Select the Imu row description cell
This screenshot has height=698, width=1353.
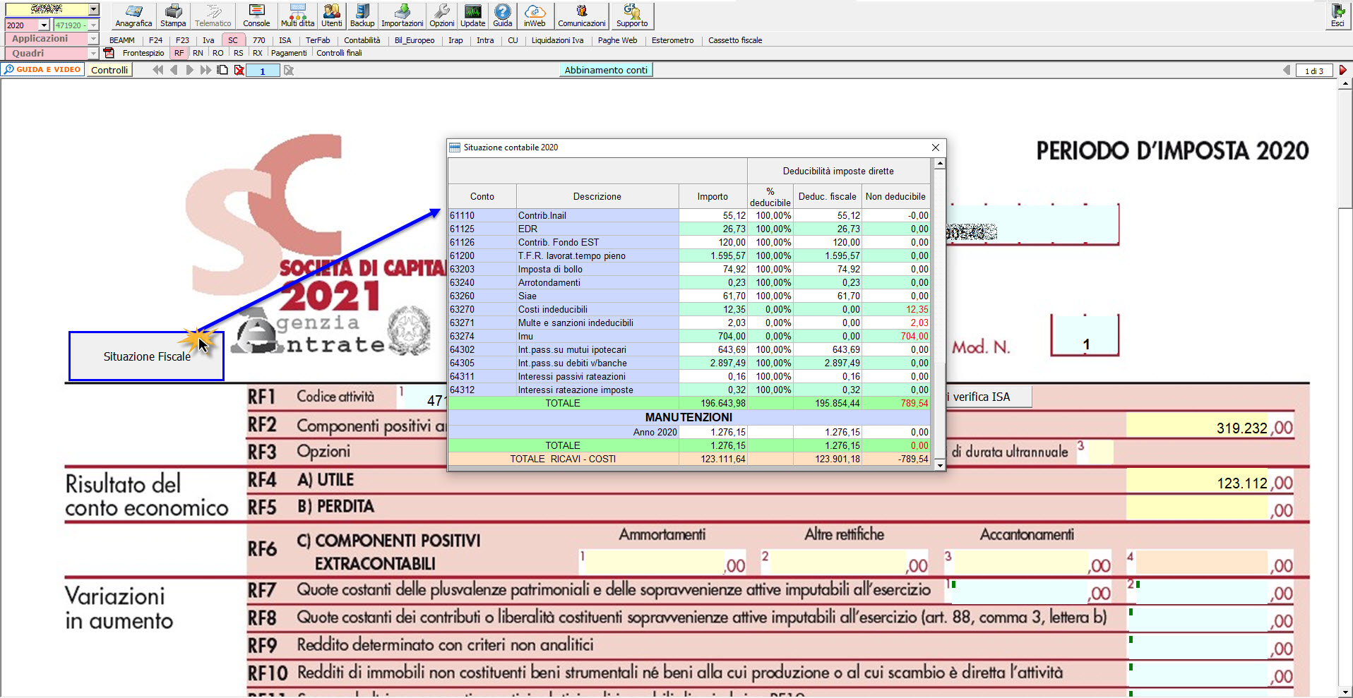point(597,337)
